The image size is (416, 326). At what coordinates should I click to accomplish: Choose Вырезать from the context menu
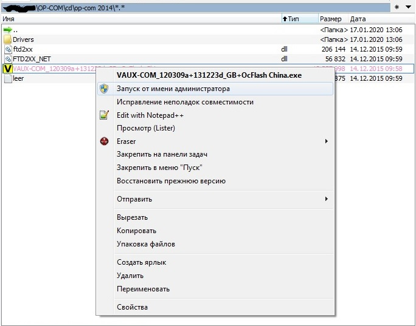(x=215, y=217)
